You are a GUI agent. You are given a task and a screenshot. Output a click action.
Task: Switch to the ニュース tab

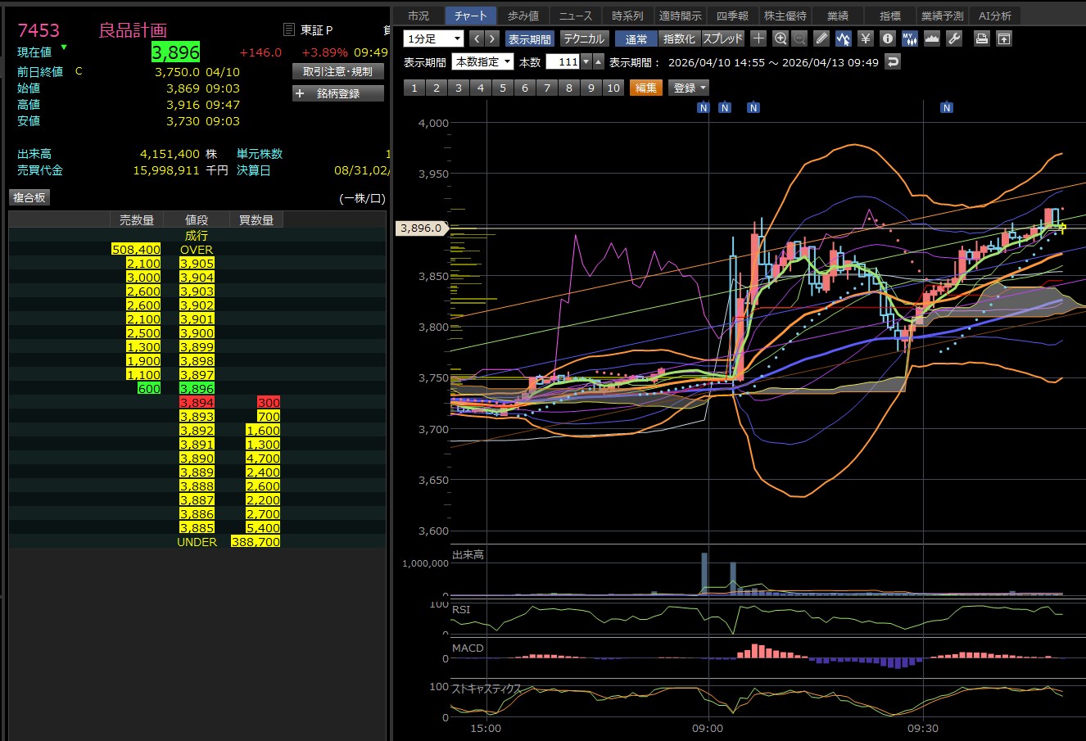tap(575, 16)
